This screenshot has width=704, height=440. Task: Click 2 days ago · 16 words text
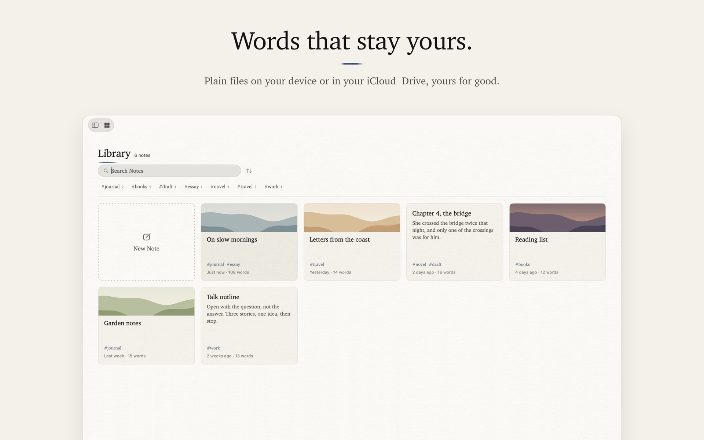point(434,272)
